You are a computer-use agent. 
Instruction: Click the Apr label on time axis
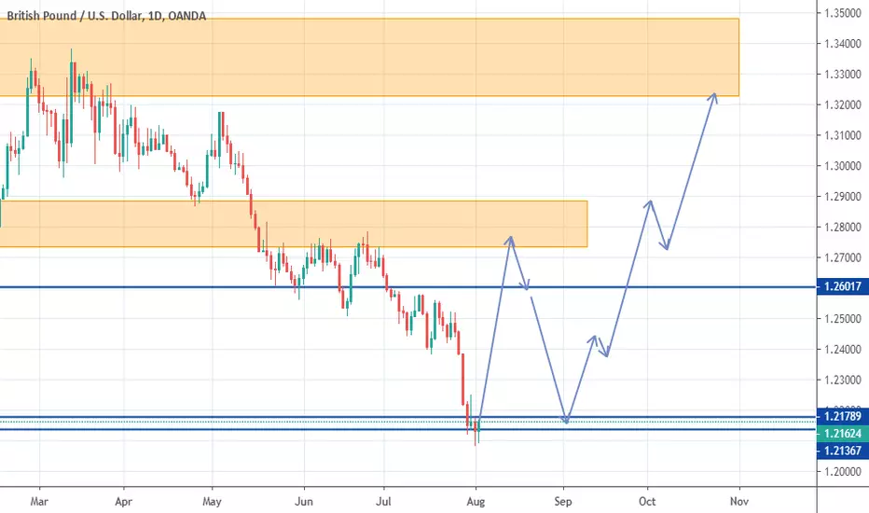(x=124, y=502)
